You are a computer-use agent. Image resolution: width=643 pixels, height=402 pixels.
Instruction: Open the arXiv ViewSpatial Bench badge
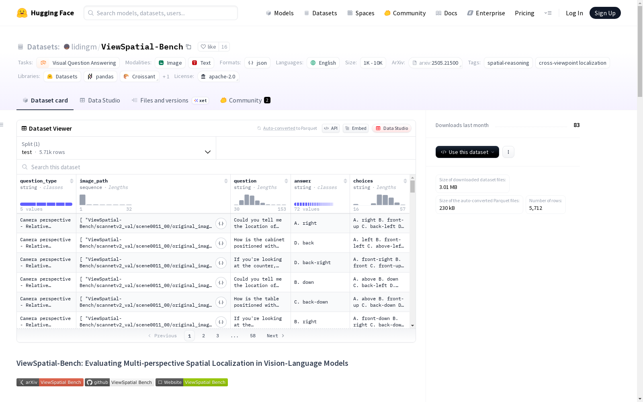(50, 382)
